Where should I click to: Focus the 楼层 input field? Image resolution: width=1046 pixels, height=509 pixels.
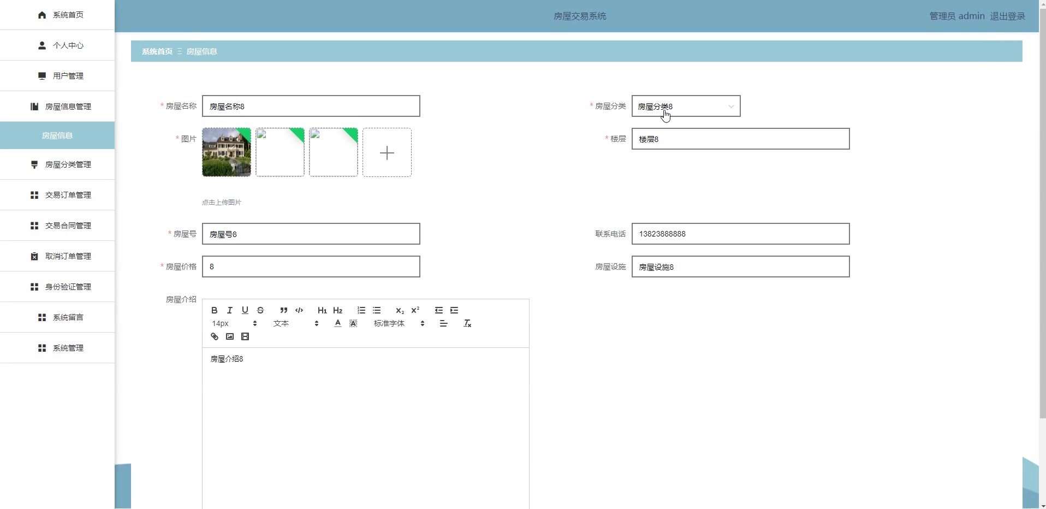pos(740,139)
